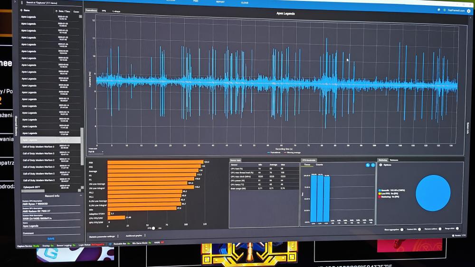Viewport: 475px width, 267px height.
Task: Select the FPS thresholds tab
Action: (309, 160)
